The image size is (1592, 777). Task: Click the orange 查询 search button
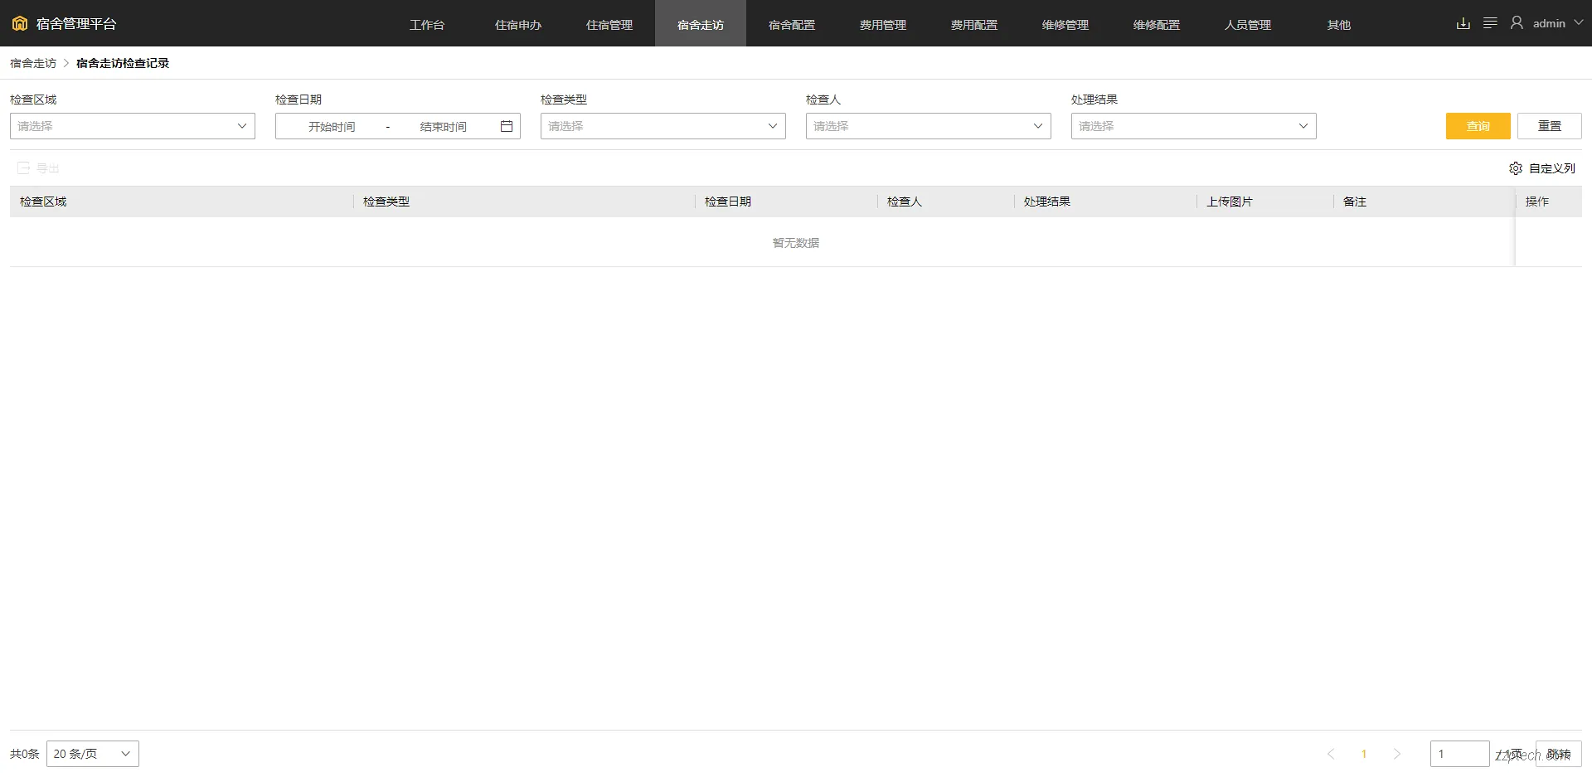(1478, 126)
